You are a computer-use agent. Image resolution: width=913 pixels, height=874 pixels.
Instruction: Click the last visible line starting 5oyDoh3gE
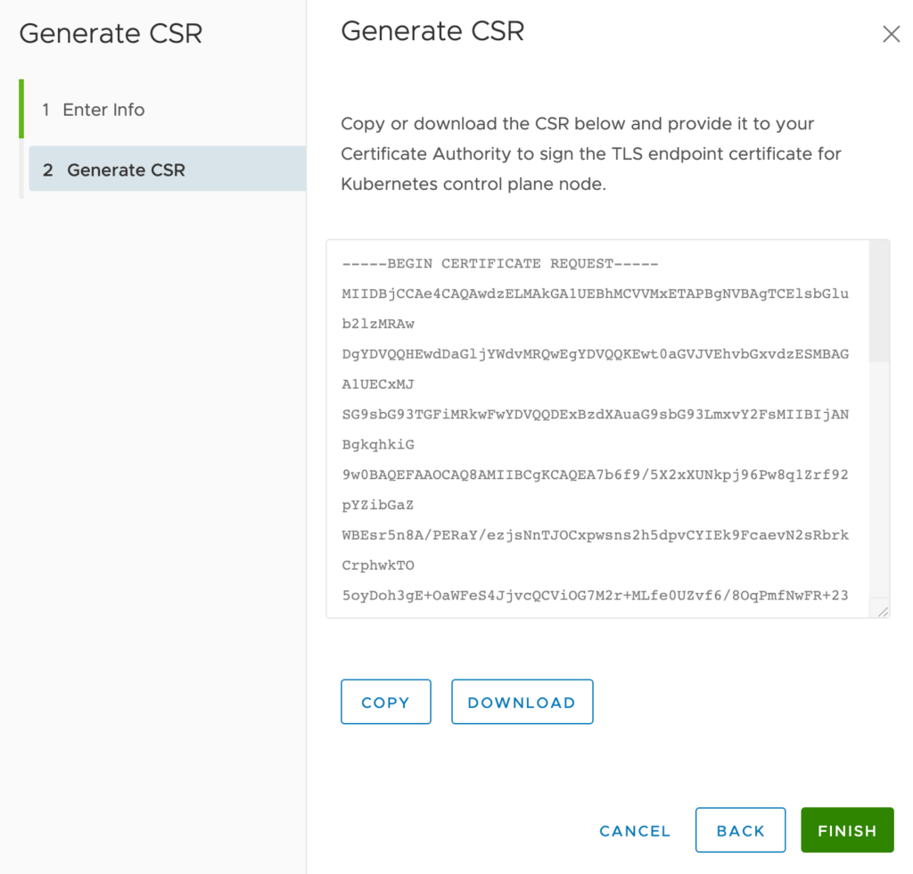click(595, 595)
